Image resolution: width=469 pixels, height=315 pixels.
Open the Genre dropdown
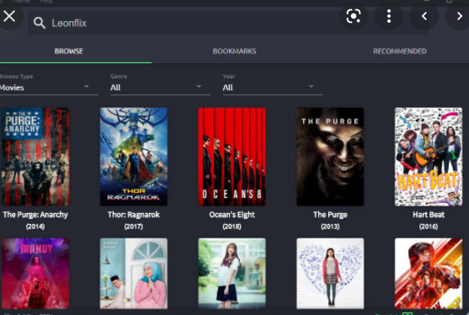(160, 87)
